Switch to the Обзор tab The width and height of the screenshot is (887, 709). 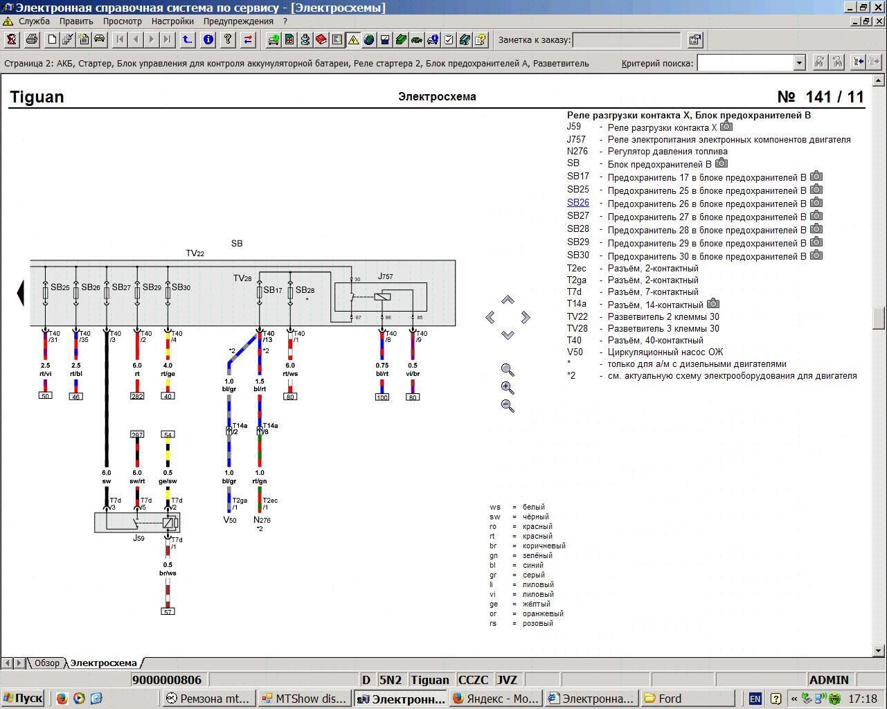click(47, 663)
